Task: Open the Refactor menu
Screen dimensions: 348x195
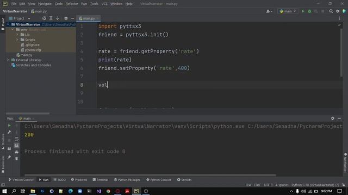Action: click(x=72, y=4)
